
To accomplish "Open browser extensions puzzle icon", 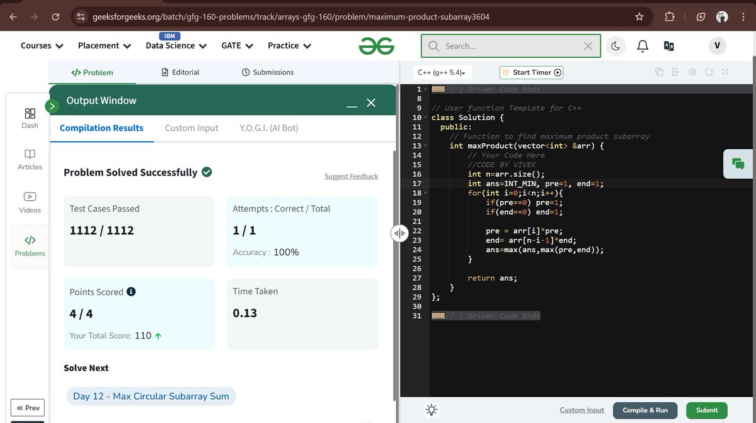I will click(x=670, y=17).
